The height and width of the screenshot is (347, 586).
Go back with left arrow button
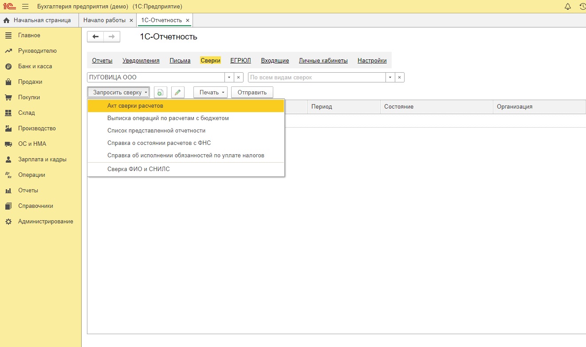(x=95, y=37)
